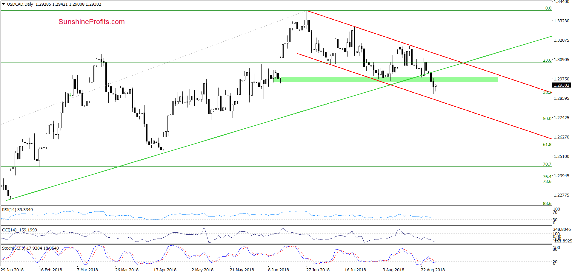Click the 1.25100 price axis label

561,156
